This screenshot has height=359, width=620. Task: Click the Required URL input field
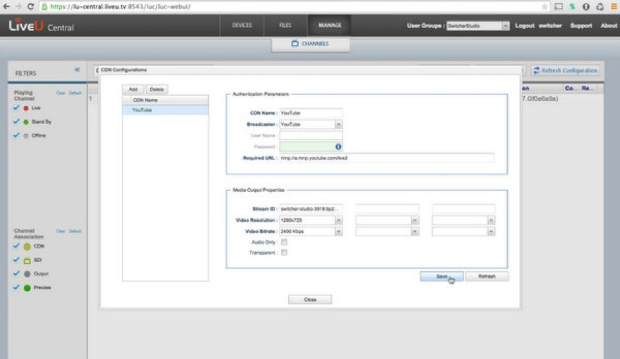[x=387, y=158]
